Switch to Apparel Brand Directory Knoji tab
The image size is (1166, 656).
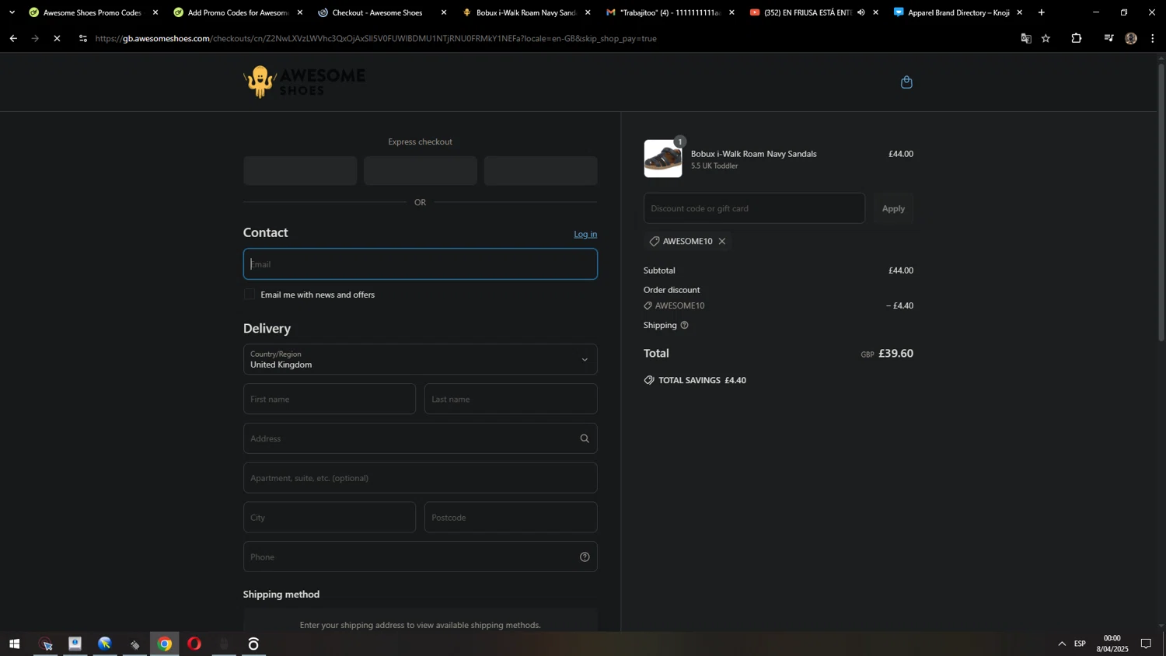[958, 12]
